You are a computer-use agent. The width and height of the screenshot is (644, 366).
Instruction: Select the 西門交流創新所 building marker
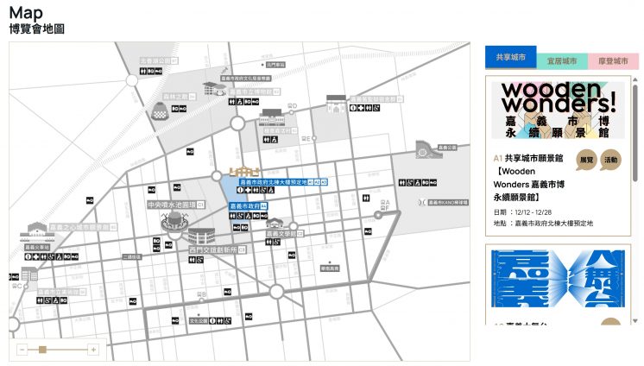coord(202,236)
